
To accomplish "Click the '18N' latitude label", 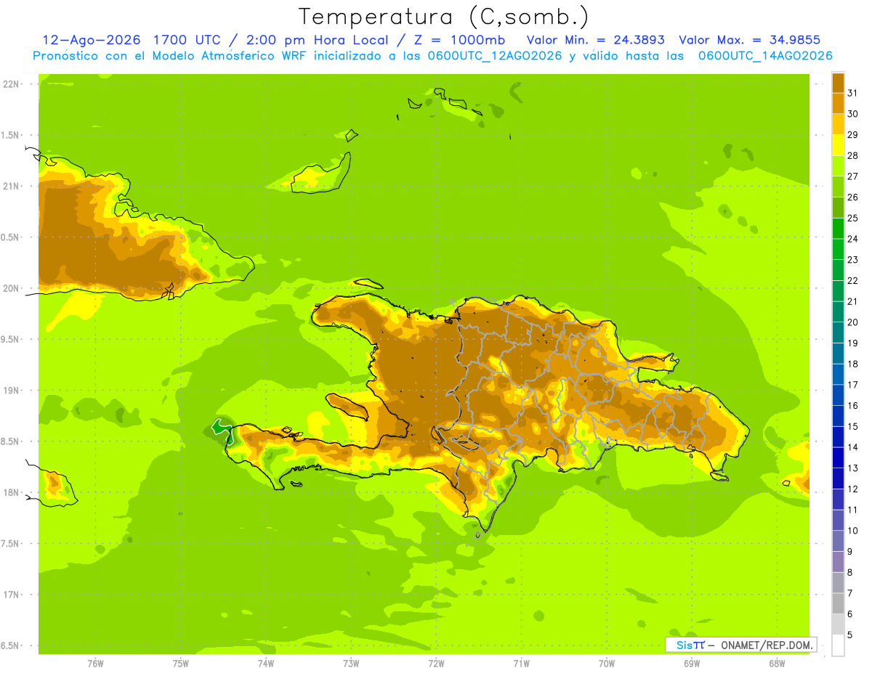I will [12, 492].
